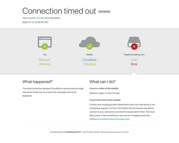Click the Error code 522 badge
This screenshot has width=179, height=143.
104,12
